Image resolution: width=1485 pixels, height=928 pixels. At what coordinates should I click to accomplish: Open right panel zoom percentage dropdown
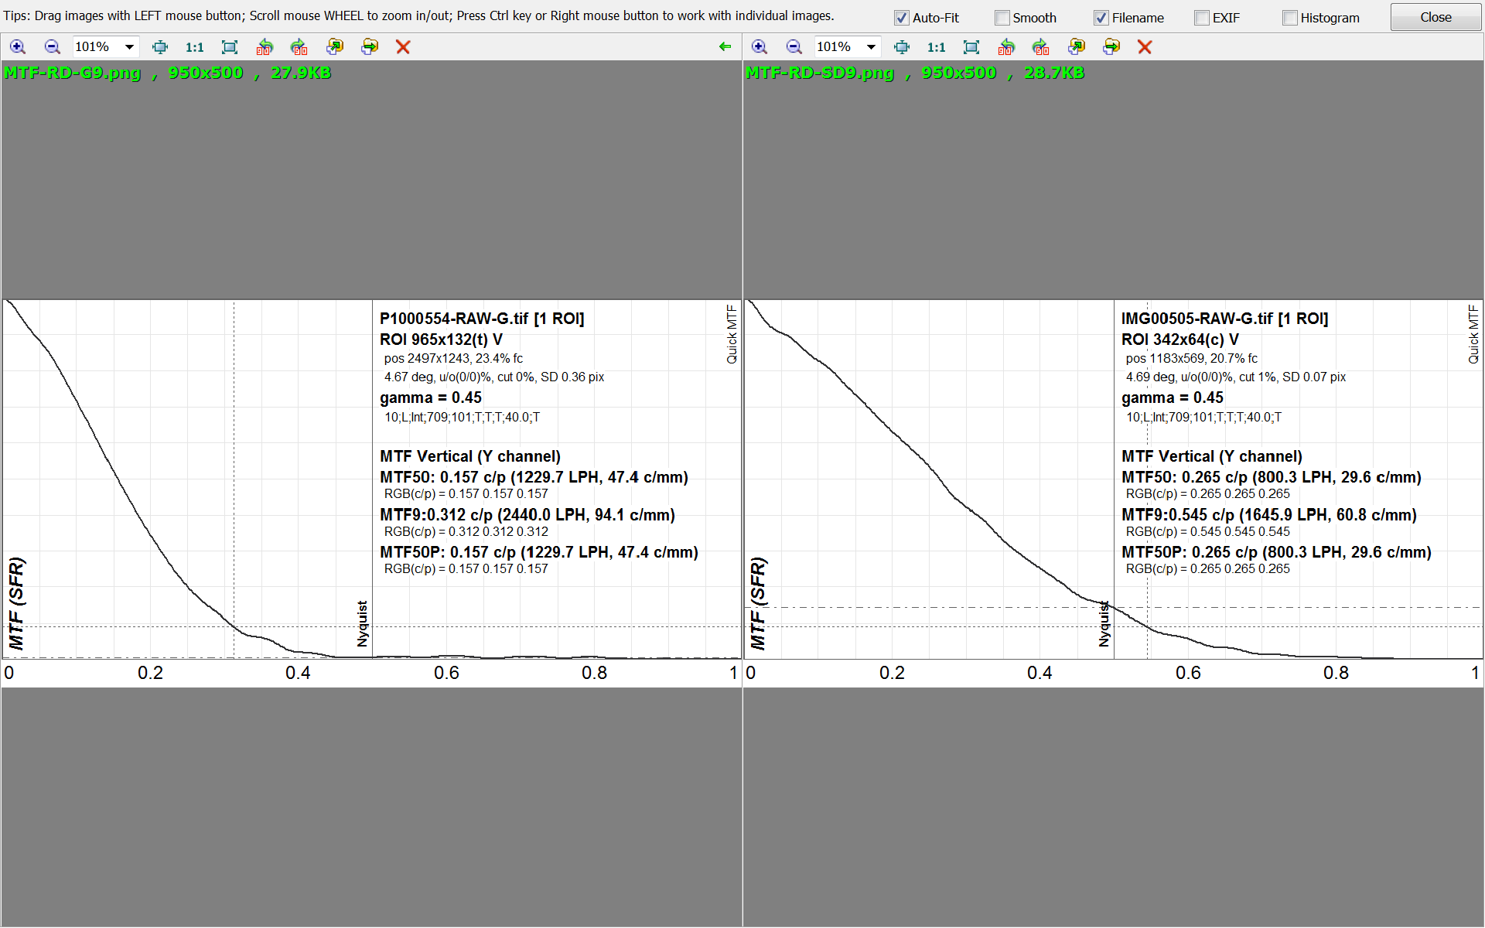[871, 47]
